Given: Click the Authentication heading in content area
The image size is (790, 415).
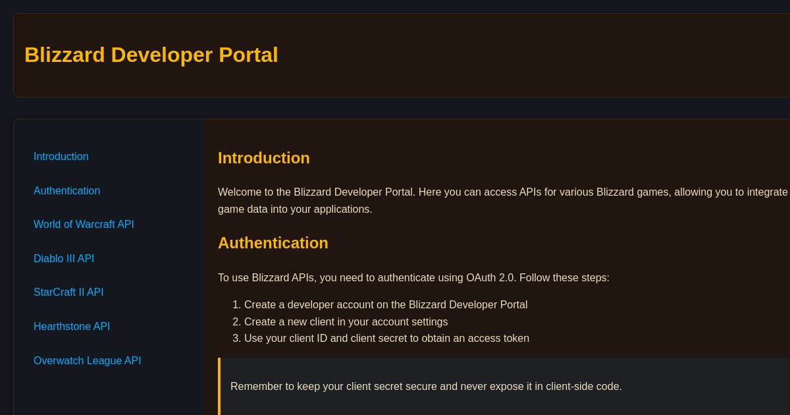Looking at the screenshot, I should tap(273, 243).
